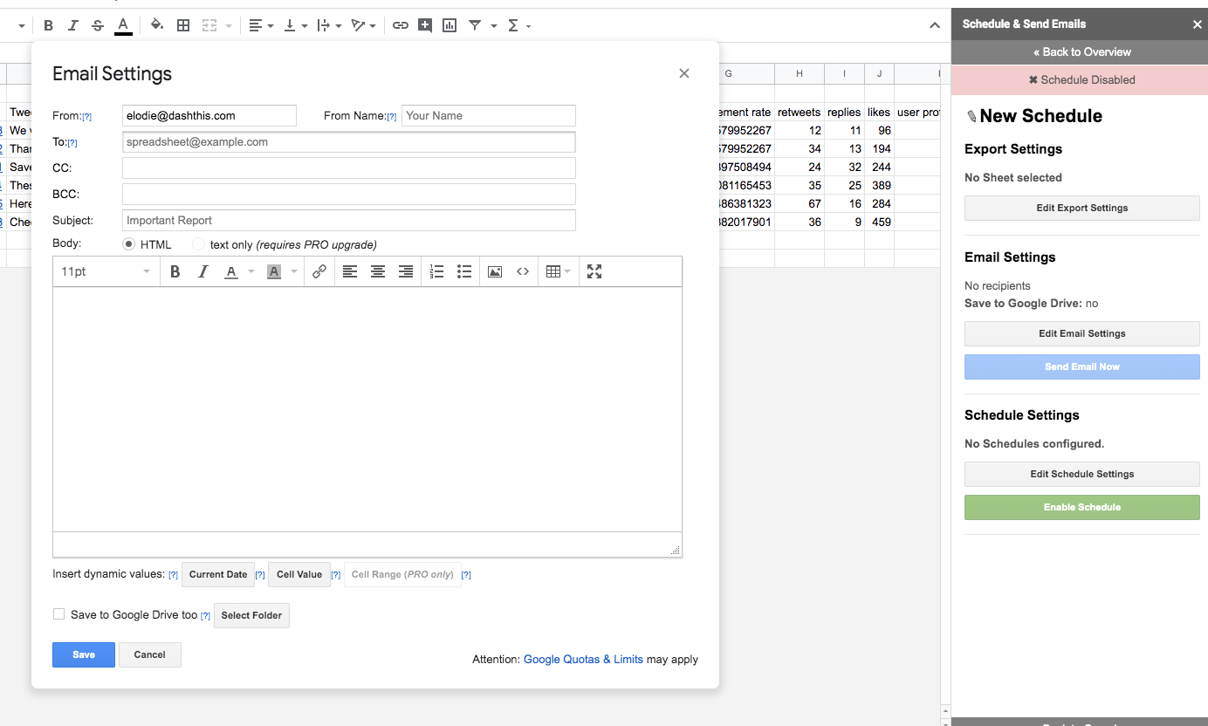Open the text color swatch in the Sheets toolbar
The height and width of the screenshot is (726, 1208).
click(x=123, y=24)
